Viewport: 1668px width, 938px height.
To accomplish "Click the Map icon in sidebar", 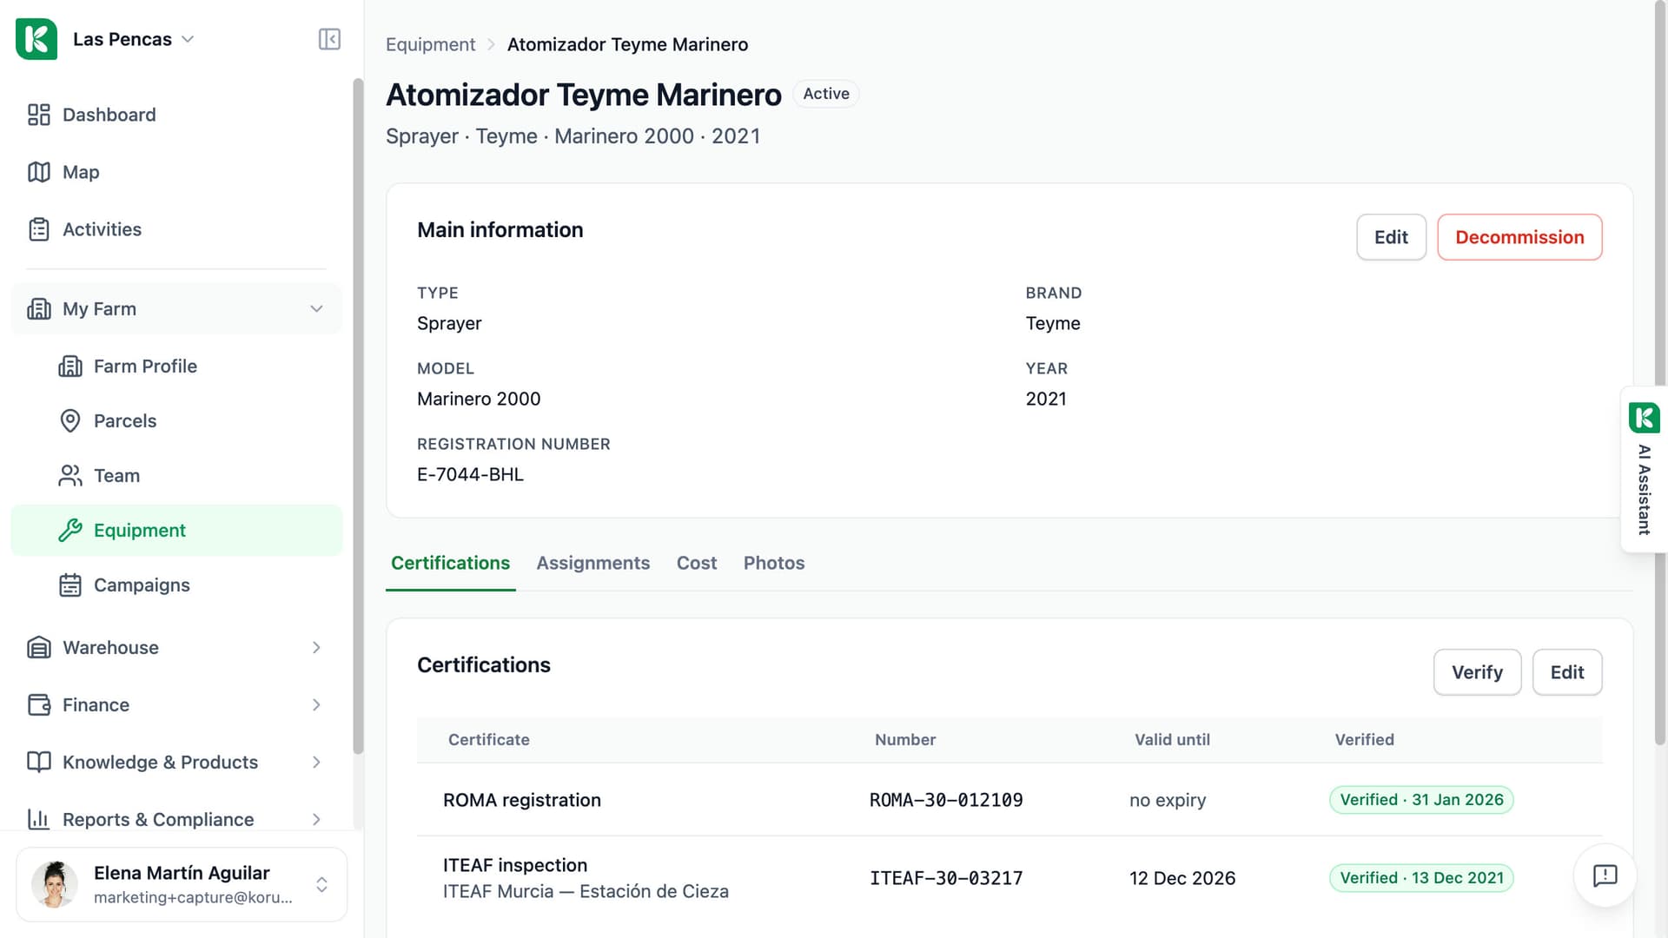I will (x=39, y=172).
